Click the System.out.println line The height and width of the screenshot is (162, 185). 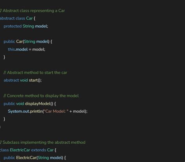click(48, 111)
